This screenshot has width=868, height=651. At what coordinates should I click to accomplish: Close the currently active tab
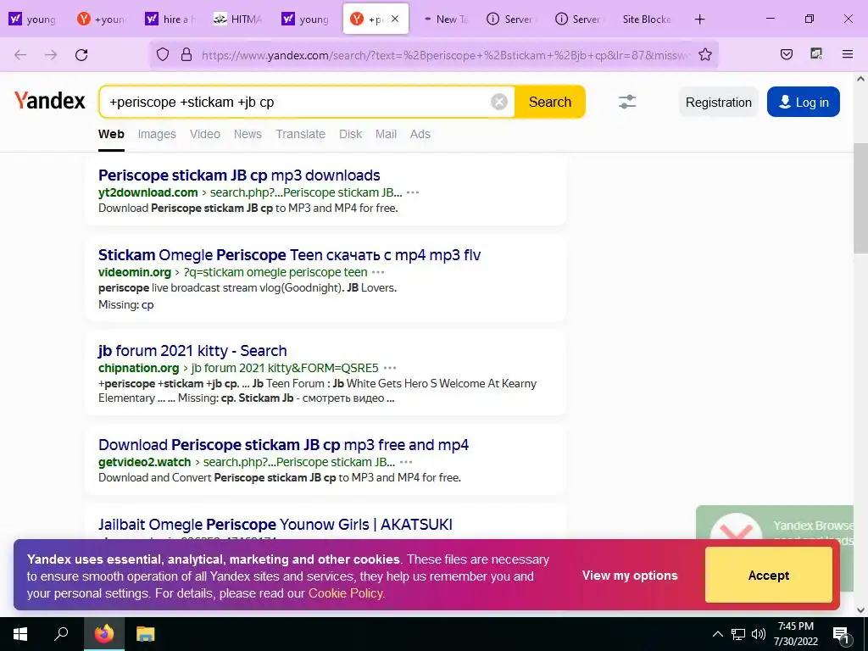[x=395, y=19]
